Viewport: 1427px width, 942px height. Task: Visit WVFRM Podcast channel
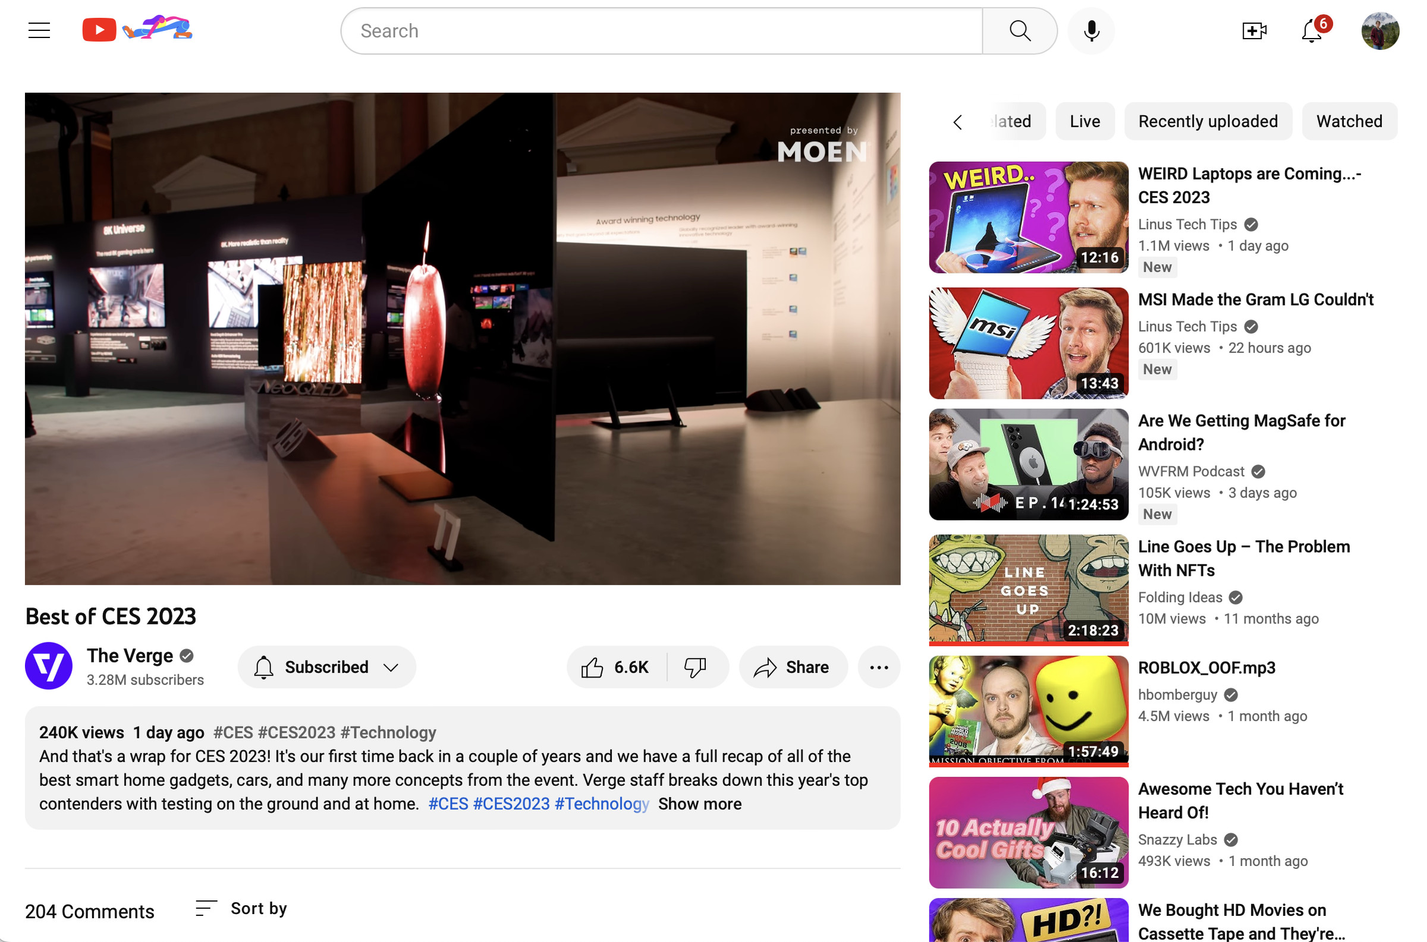point(1191,472)
